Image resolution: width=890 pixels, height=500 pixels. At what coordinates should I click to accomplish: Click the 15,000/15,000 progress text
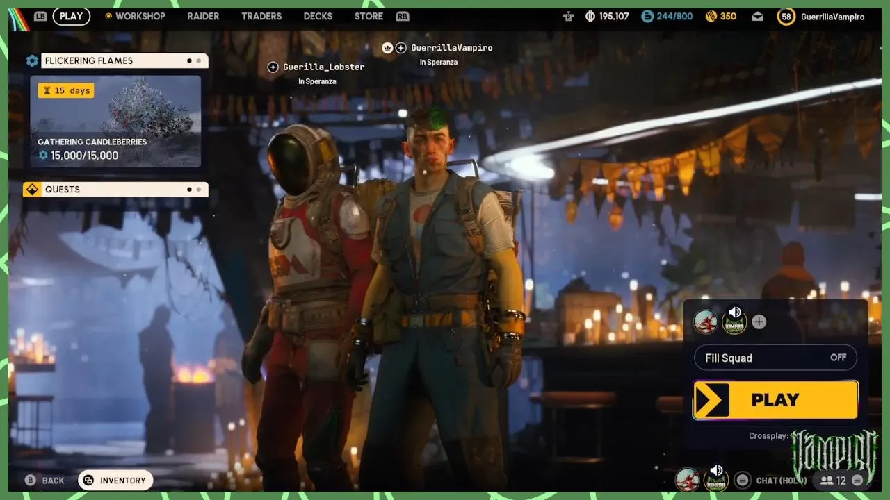tap(84, 156)
